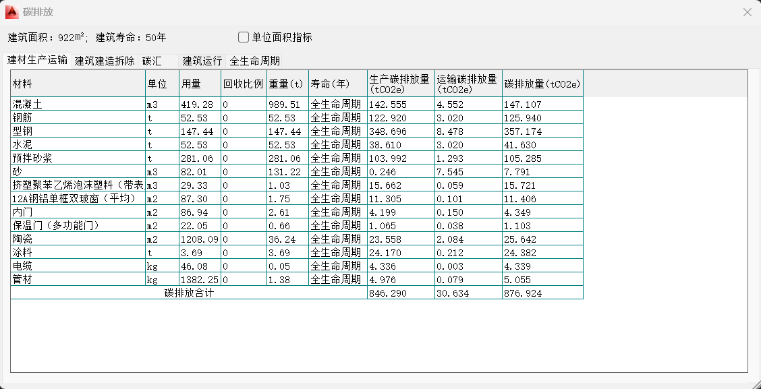761x389 pixels.
Task: Click the 材料 column header
Action: [x=78, y=84]
